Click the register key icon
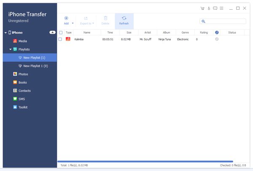This screenshot has height=171, width=253. click(x=208, y=8)
